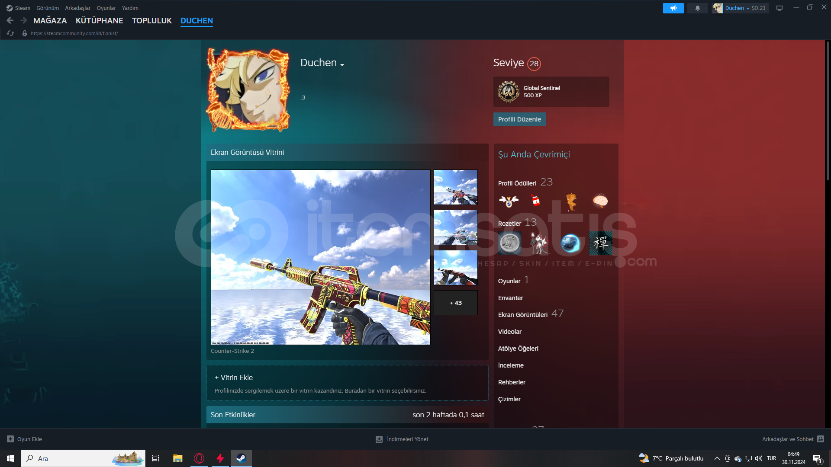Open Atölye Öğeleri link
The height and width of the screenshot is (467, 831).
click(518, 349)
